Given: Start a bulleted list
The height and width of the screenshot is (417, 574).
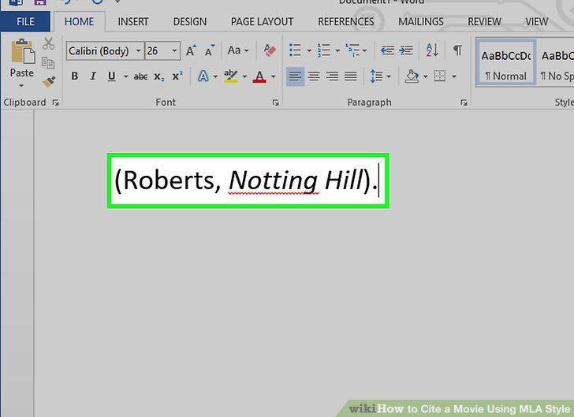Looking at the screenshot, I should [295, 50].
